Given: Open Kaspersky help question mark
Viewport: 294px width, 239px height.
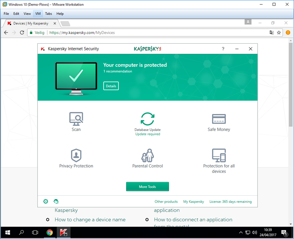Looking at the screenshot, I should click(223, 49).
